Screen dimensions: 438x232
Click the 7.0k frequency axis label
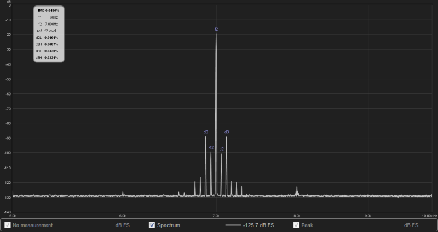pos(216,216)
